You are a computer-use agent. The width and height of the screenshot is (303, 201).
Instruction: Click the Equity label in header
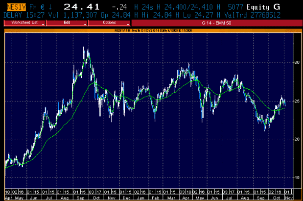pos(258,7)
